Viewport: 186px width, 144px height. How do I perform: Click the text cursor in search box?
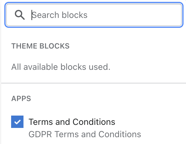pos(32,15)
